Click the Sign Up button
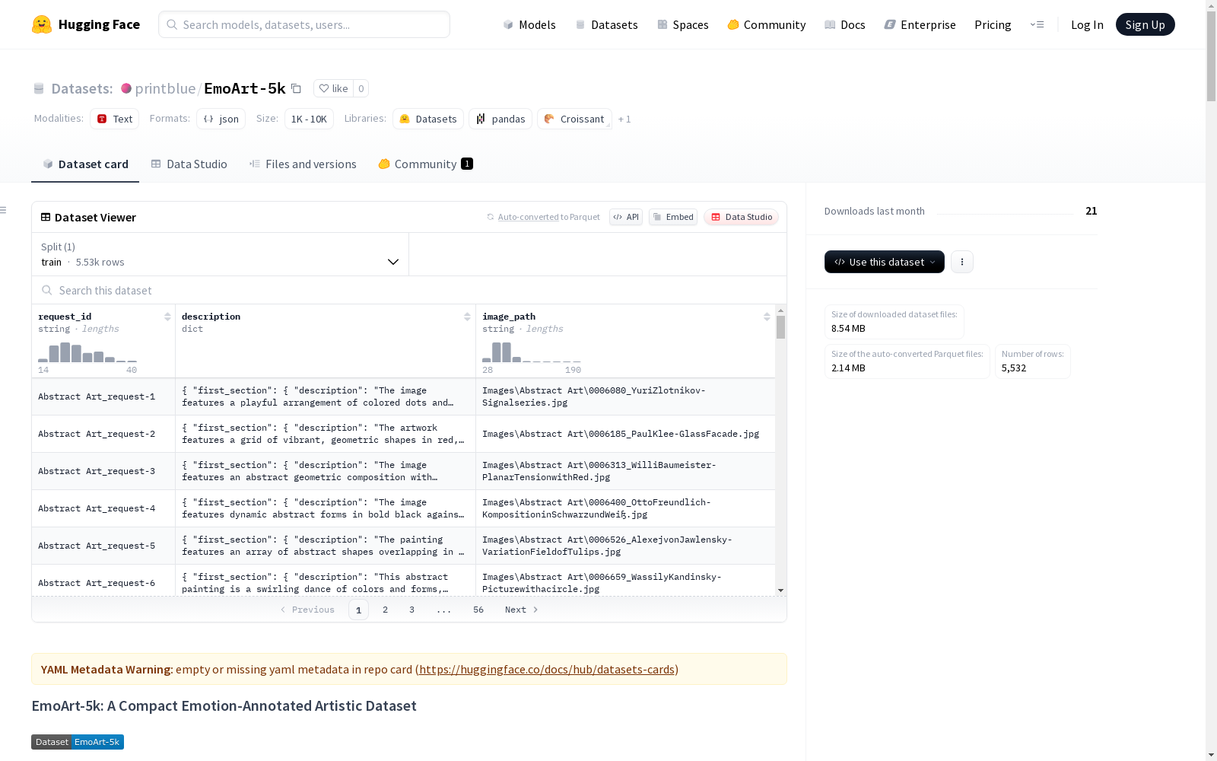Viewport: 1217px width, 761px height. [1146, 24]
